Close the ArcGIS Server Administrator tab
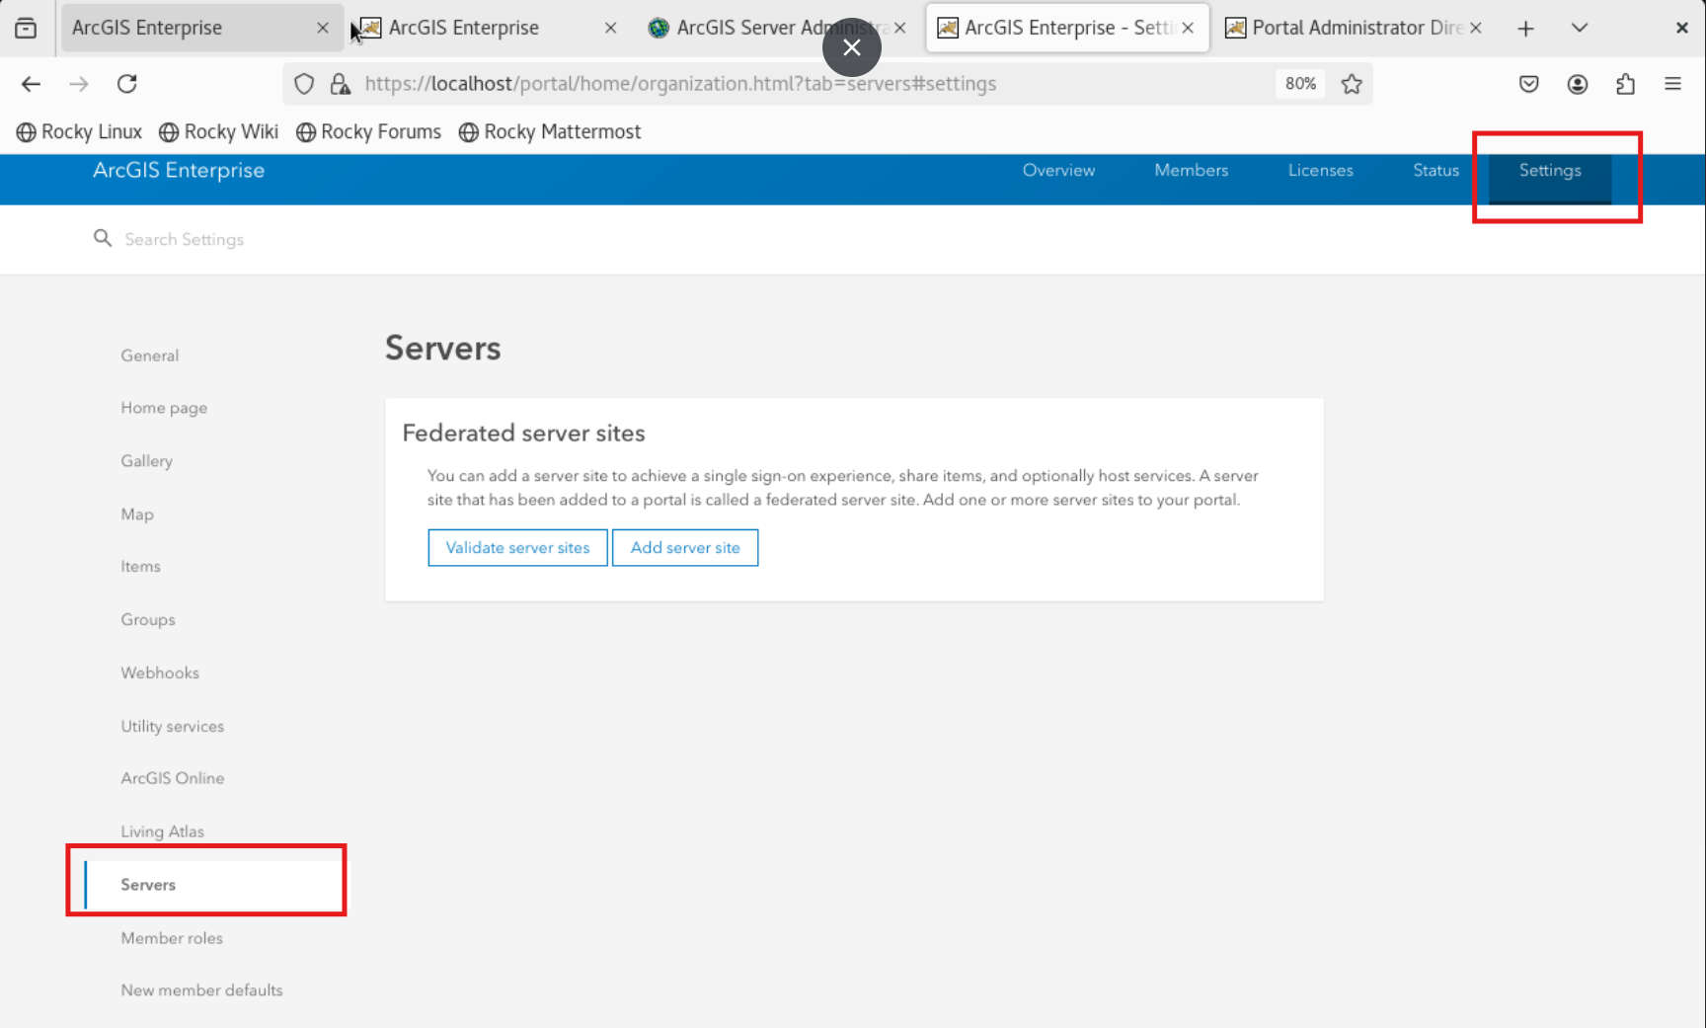Viewport: 1706px width, 1028px height. pos(899,28)
